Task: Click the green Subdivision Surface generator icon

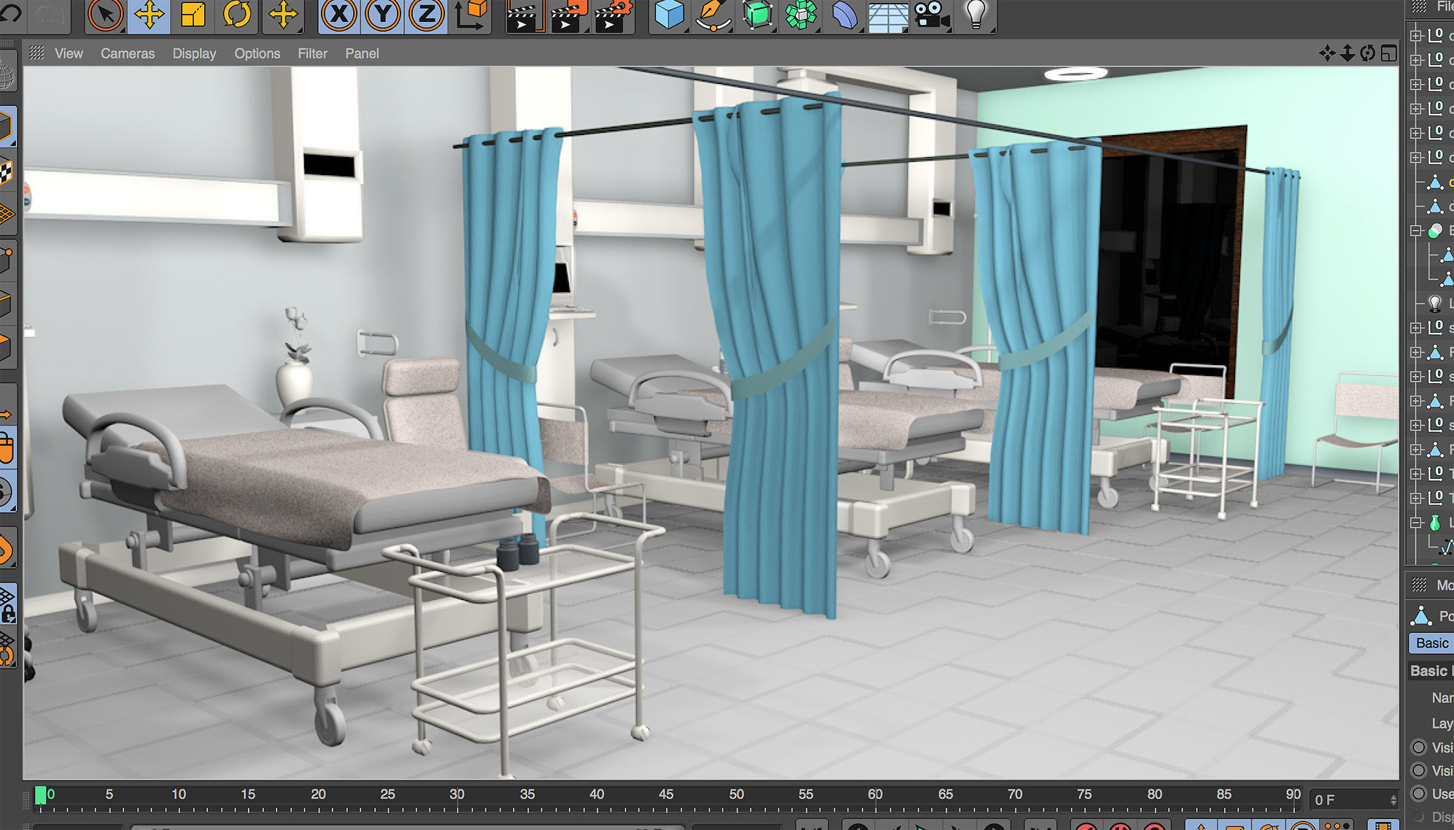Action: (x=758, y=15)
